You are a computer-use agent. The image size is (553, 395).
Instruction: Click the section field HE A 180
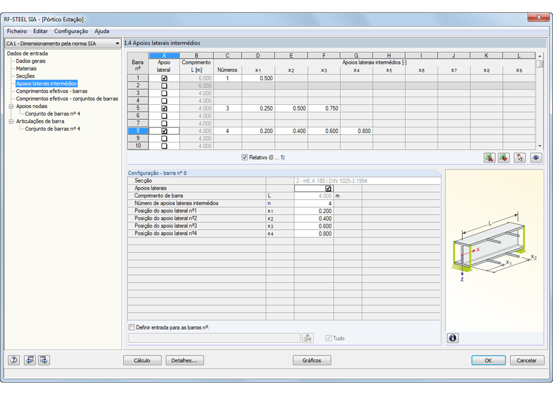[367, 181]
